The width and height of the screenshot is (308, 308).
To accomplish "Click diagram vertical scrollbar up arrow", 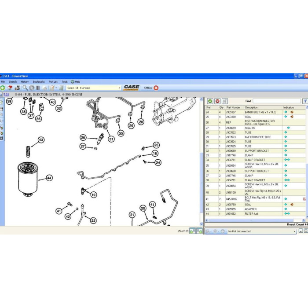I will (201, 99).
